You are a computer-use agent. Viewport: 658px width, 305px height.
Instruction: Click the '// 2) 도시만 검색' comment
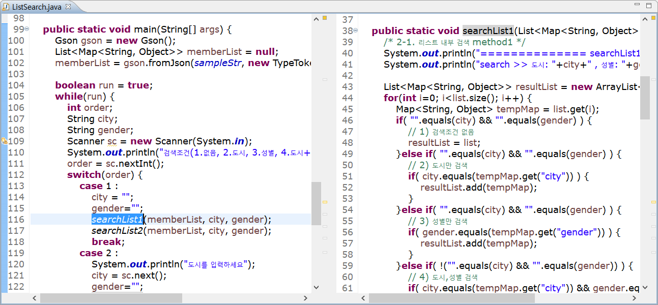(x=438, y=165)
